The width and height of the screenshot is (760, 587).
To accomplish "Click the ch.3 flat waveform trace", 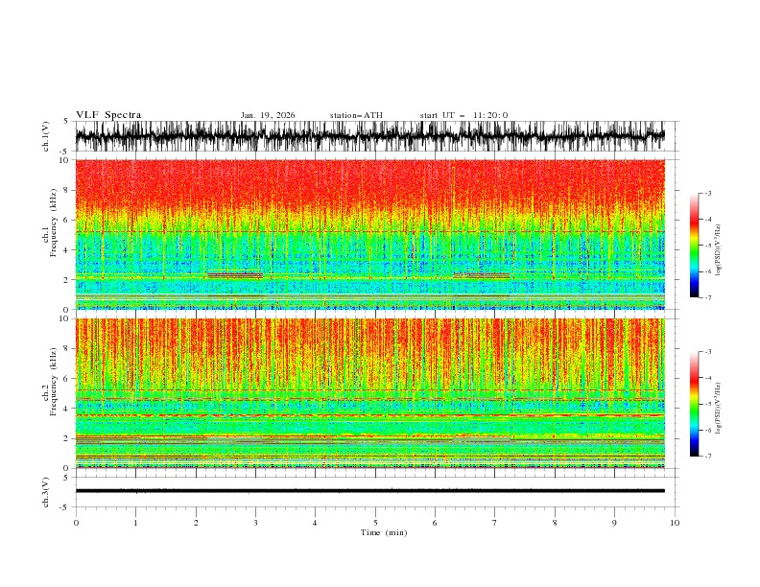I will [x=369, y=491].
